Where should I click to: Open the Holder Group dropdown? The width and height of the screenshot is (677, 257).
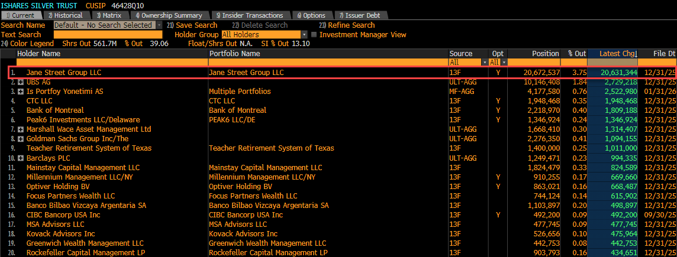click(x=304, y=34)
